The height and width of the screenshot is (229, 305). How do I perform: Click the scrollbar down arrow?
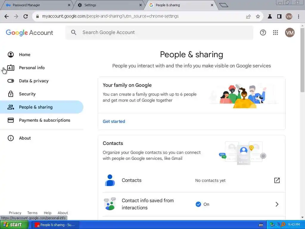pos(302,217)
